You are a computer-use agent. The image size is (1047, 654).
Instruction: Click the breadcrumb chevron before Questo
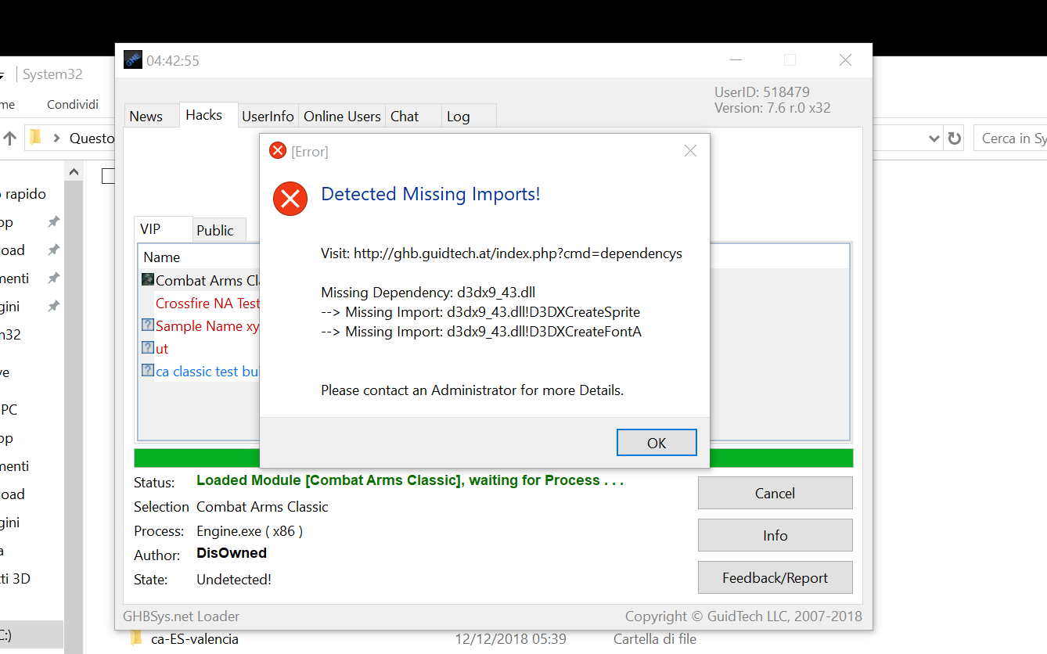pyautogui.click(x=56, y=138)
